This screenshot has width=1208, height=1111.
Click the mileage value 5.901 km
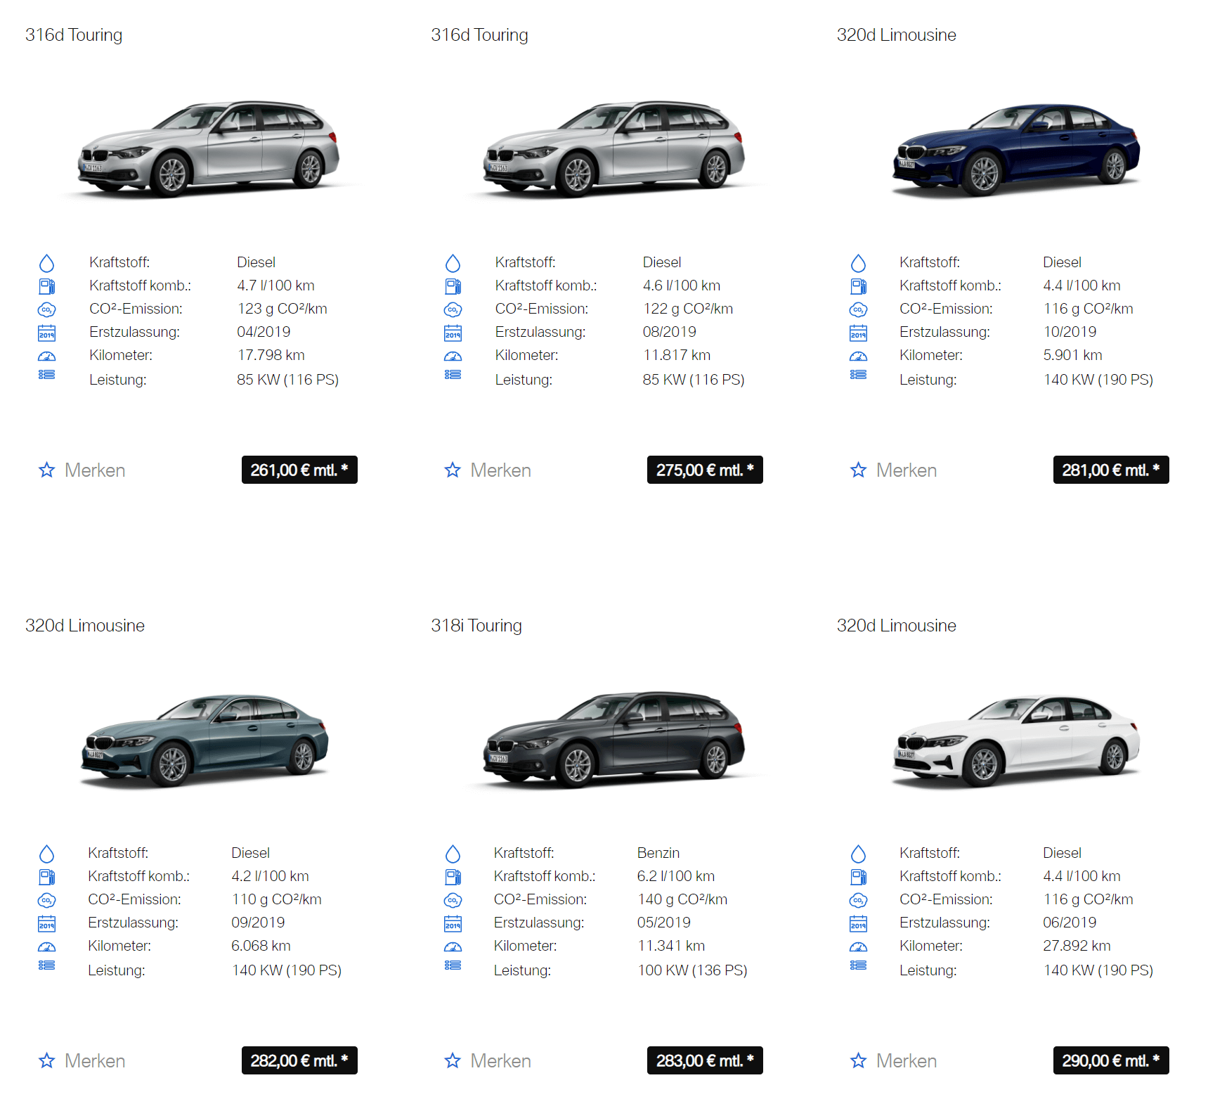pos(1072,355)
